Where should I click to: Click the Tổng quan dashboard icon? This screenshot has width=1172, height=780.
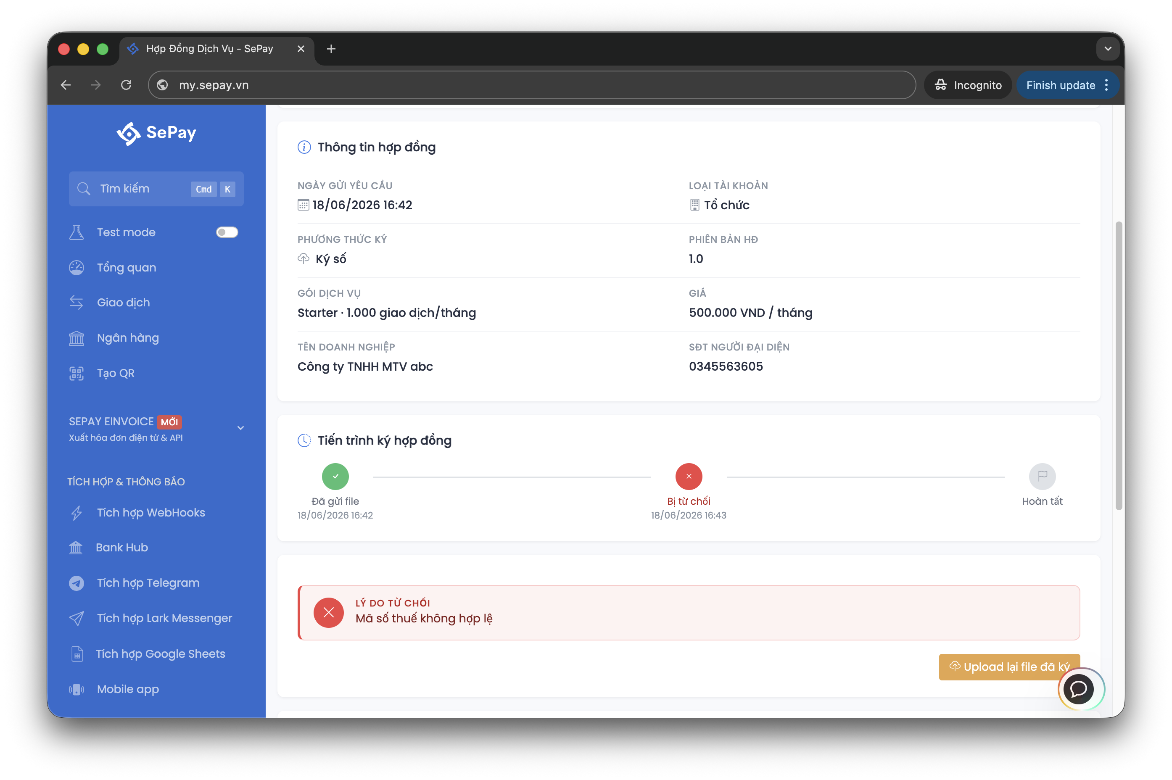click(76, 268)
